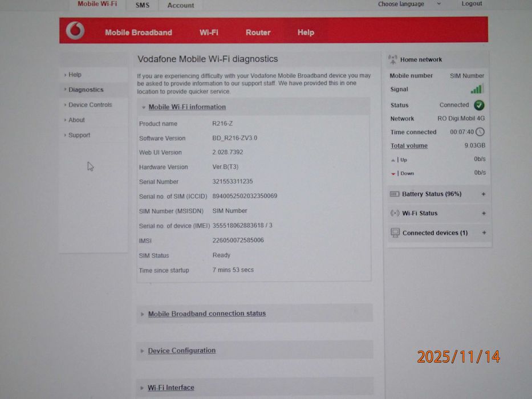The image size is (532, 399).
Task: Click the Home network antenna icon
Action: [392, 60]
